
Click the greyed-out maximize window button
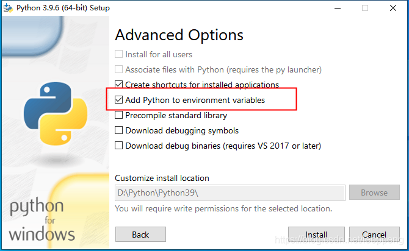click(365, 8)
